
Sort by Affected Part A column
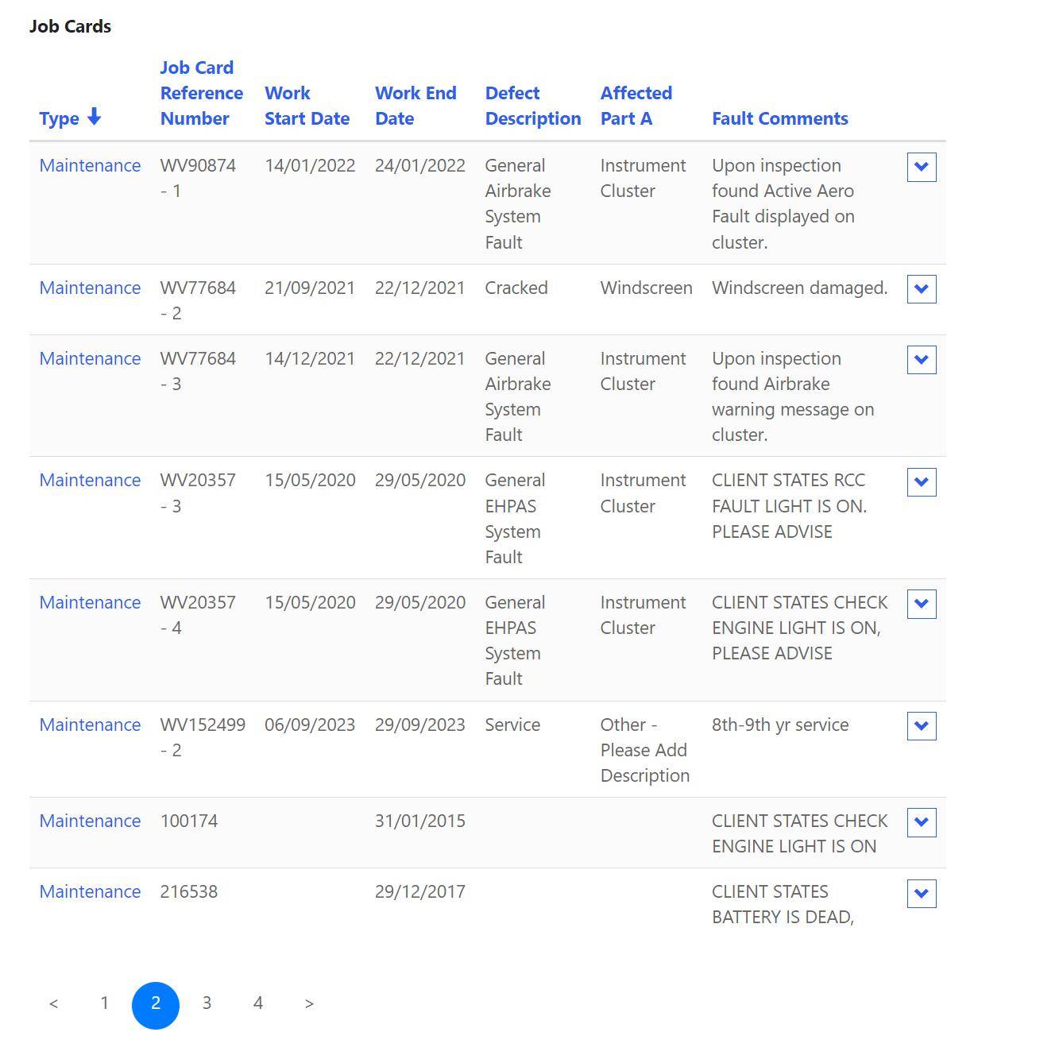(x=636, y=106)
